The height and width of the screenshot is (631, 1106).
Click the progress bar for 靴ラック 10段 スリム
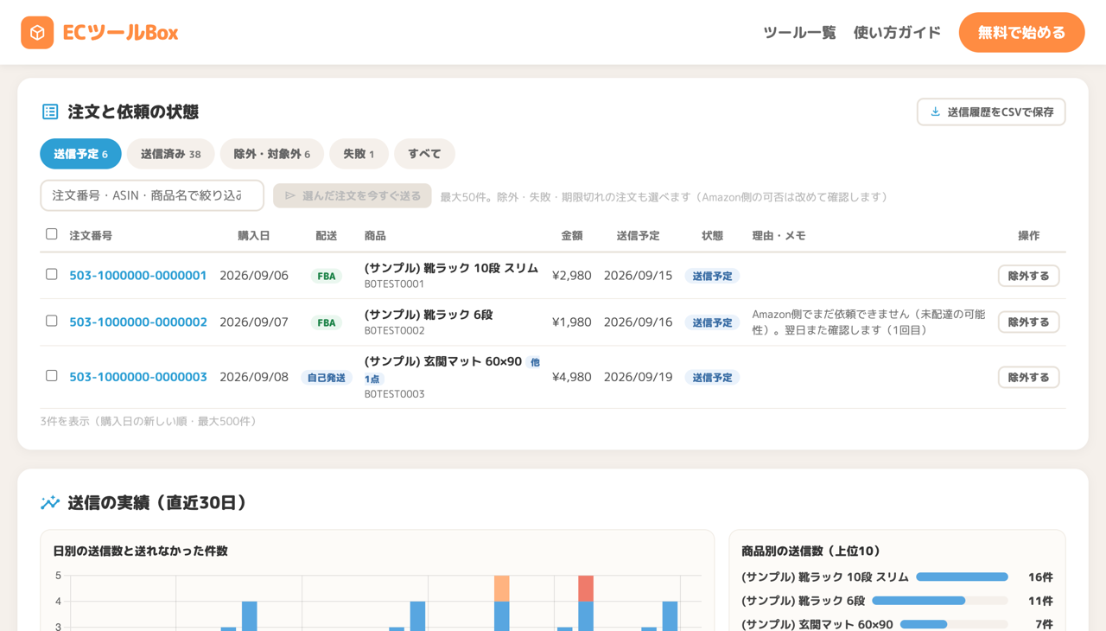point(962,577)
